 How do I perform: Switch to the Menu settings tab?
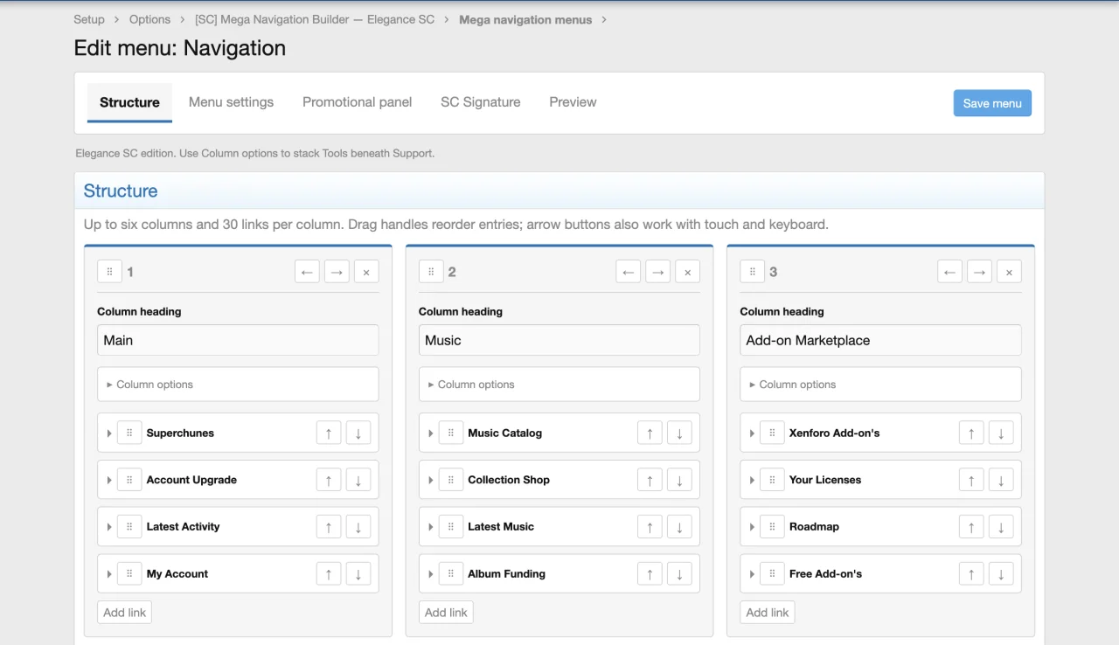231,102
